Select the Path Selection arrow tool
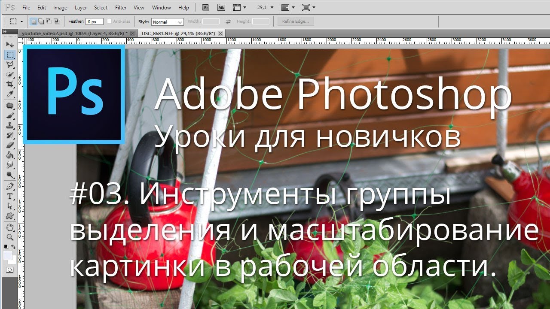This screenshot has height=309, width=550. pyautogui.click(x=9, y=206)
